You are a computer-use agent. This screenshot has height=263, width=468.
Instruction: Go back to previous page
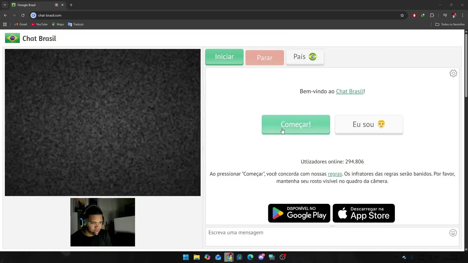coord(5,15)
